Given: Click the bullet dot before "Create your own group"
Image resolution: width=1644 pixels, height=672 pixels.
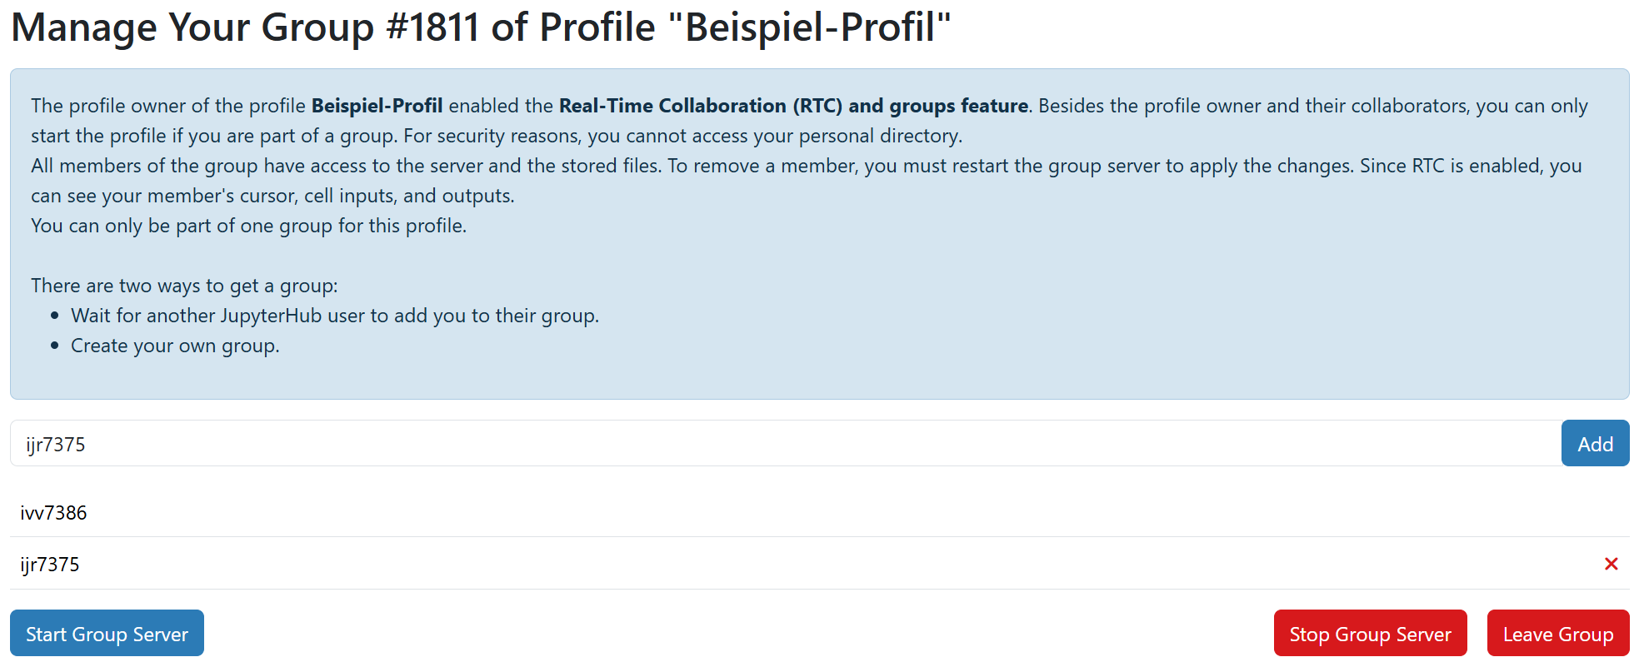Looking at the screenshot, I should [55, 346].
